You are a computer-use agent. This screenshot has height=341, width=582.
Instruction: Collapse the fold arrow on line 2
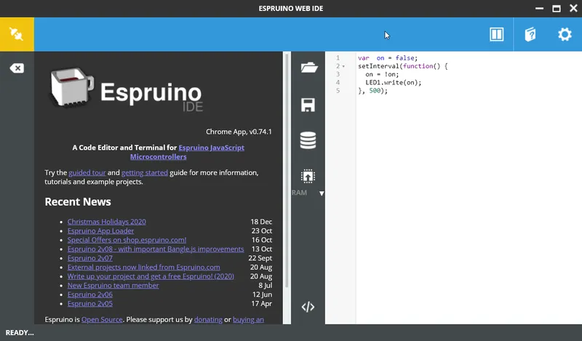343,66
